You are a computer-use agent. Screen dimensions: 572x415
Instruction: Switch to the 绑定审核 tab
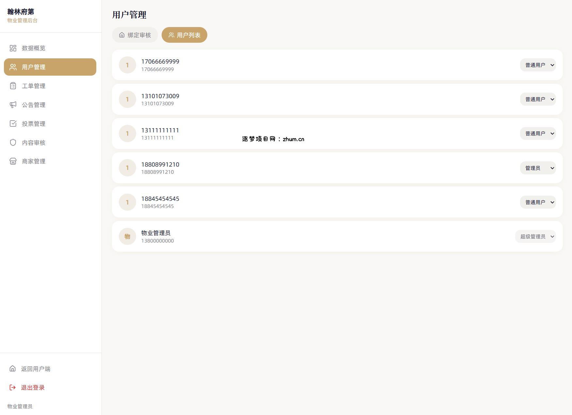pos(135,35)
